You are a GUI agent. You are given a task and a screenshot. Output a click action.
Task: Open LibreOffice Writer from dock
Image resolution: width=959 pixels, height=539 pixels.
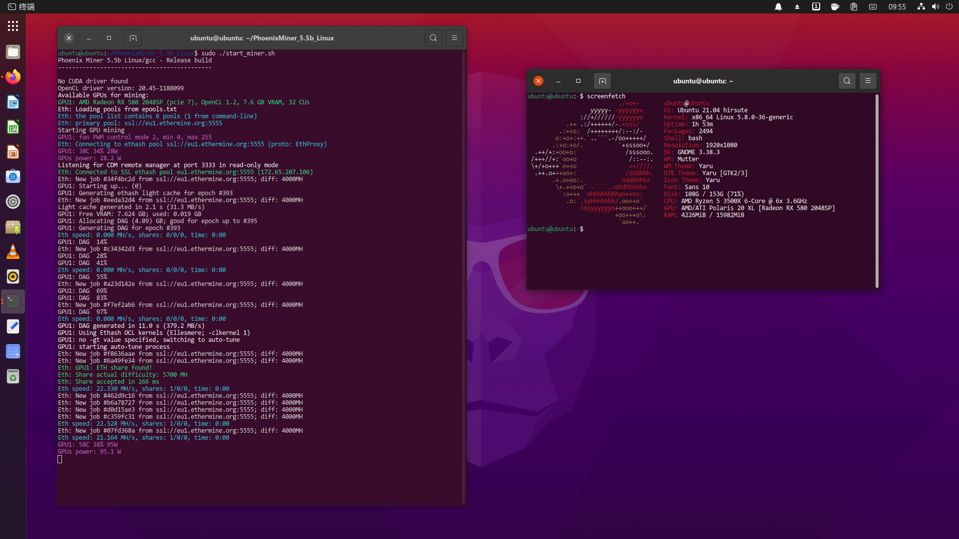[x=13, y=102]
